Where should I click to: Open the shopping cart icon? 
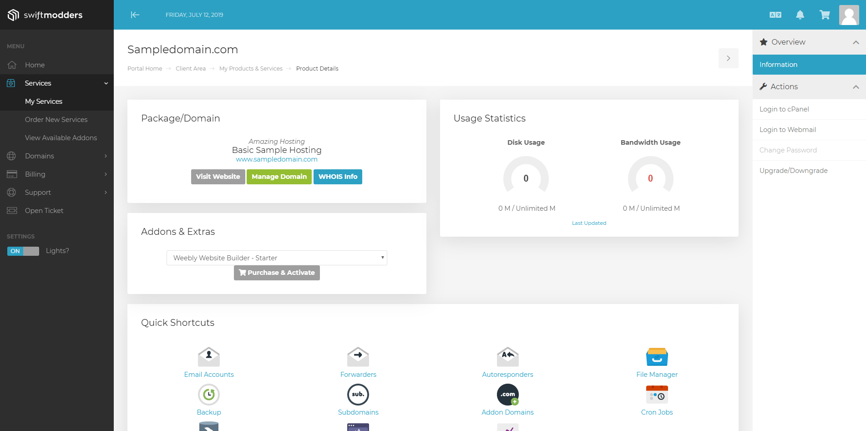coord(824,15)
